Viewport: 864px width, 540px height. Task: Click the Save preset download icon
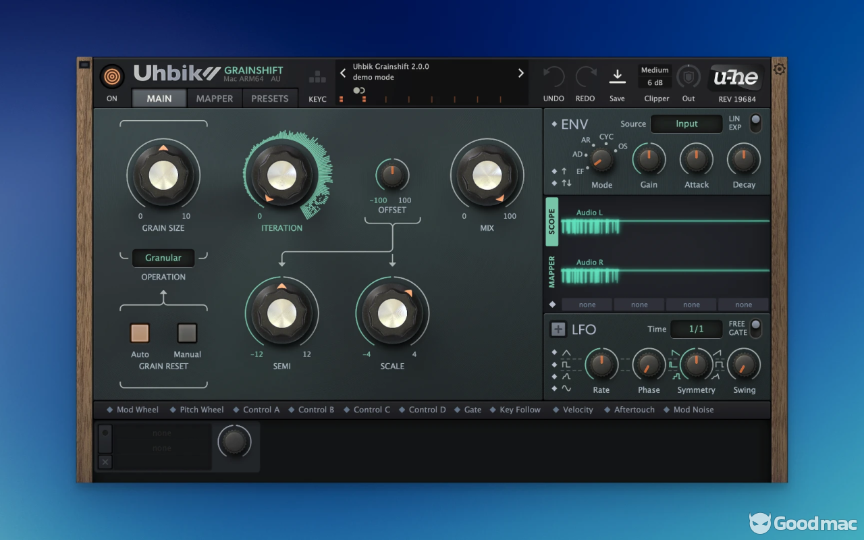617,76
